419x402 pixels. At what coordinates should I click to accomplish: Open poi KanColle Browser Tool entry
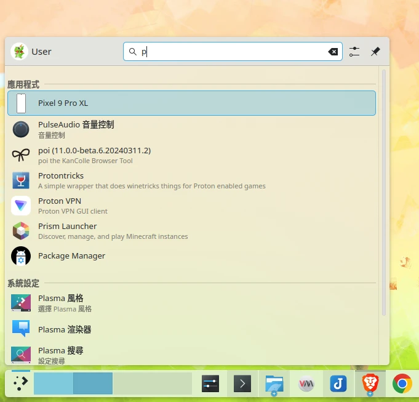[x=191, y=155]
